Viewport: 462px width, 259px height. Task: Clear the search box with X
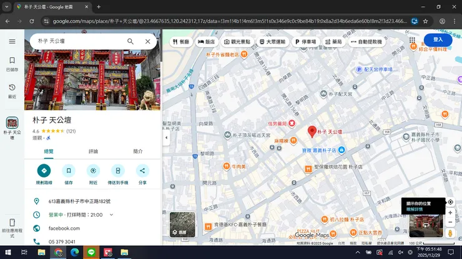coord(147,42)
